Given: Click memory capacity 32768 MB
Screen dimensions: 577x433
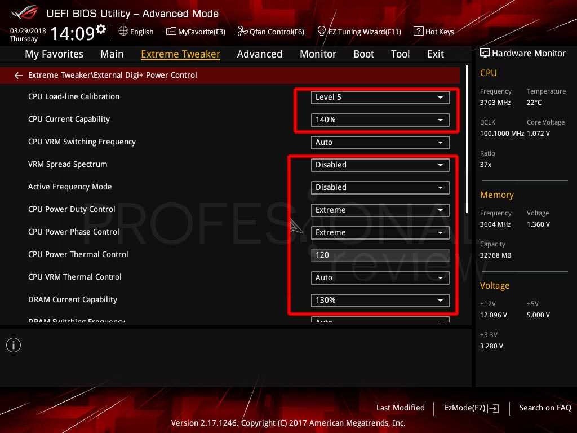Looking at the screenshot, I should pyautogui.click(x=495, y=255).
